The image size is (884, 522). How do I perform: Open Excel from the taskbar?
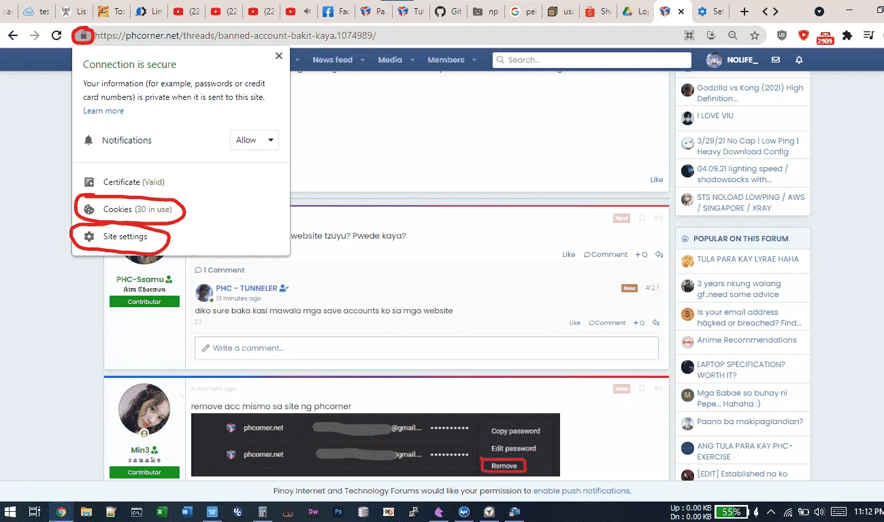[162, 512]
